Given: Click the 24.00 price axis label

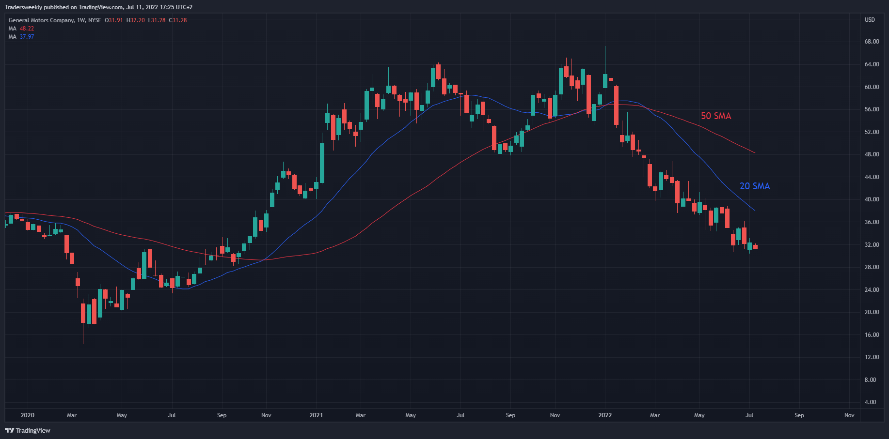Looking at the screenshot, I should [x=872, y=290].
